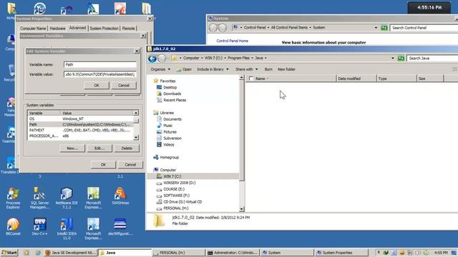458x257 pixels.
Task: Switch to Remote tab
Action: (128, 29)
